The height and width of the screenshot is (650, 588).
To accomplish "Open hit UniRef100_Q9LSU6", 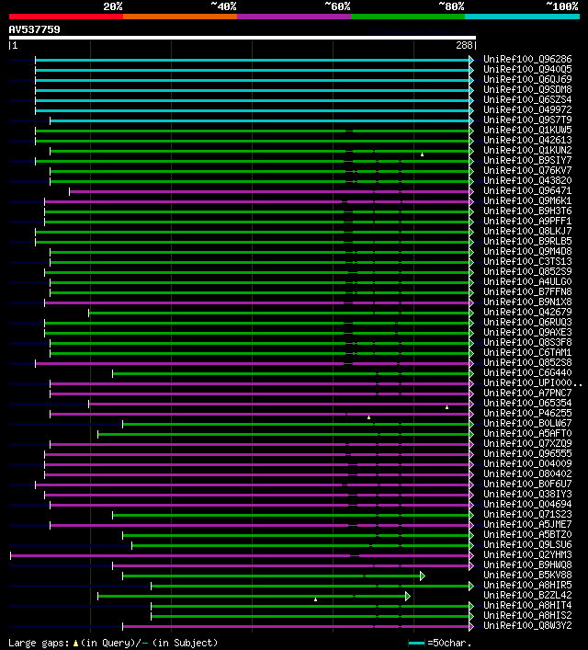I will (x=527, y=544).
